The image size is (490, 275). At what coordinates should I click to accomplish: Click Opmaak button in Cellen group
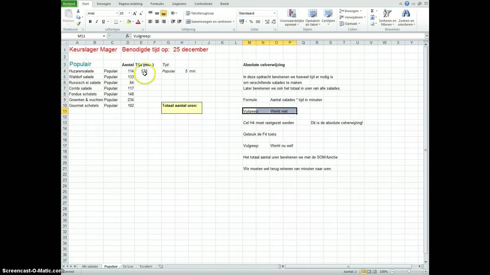click(x=350, y=24)
